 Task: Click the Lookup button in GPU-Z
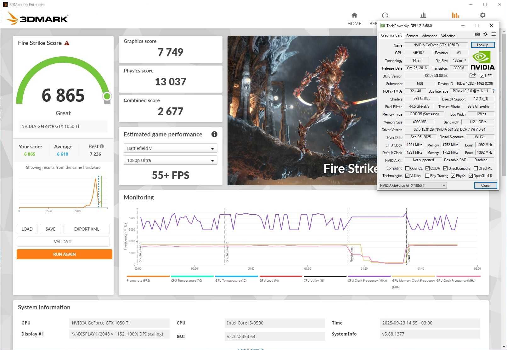[482, 45]
